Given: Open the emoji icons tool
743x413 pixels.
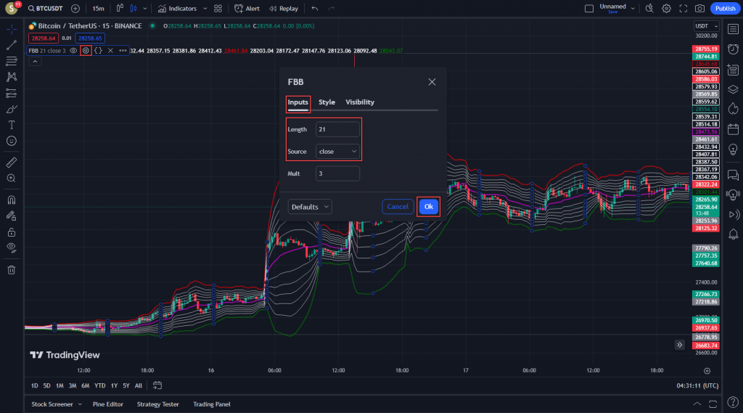Looking at the screenshot, I should [12, 141].
